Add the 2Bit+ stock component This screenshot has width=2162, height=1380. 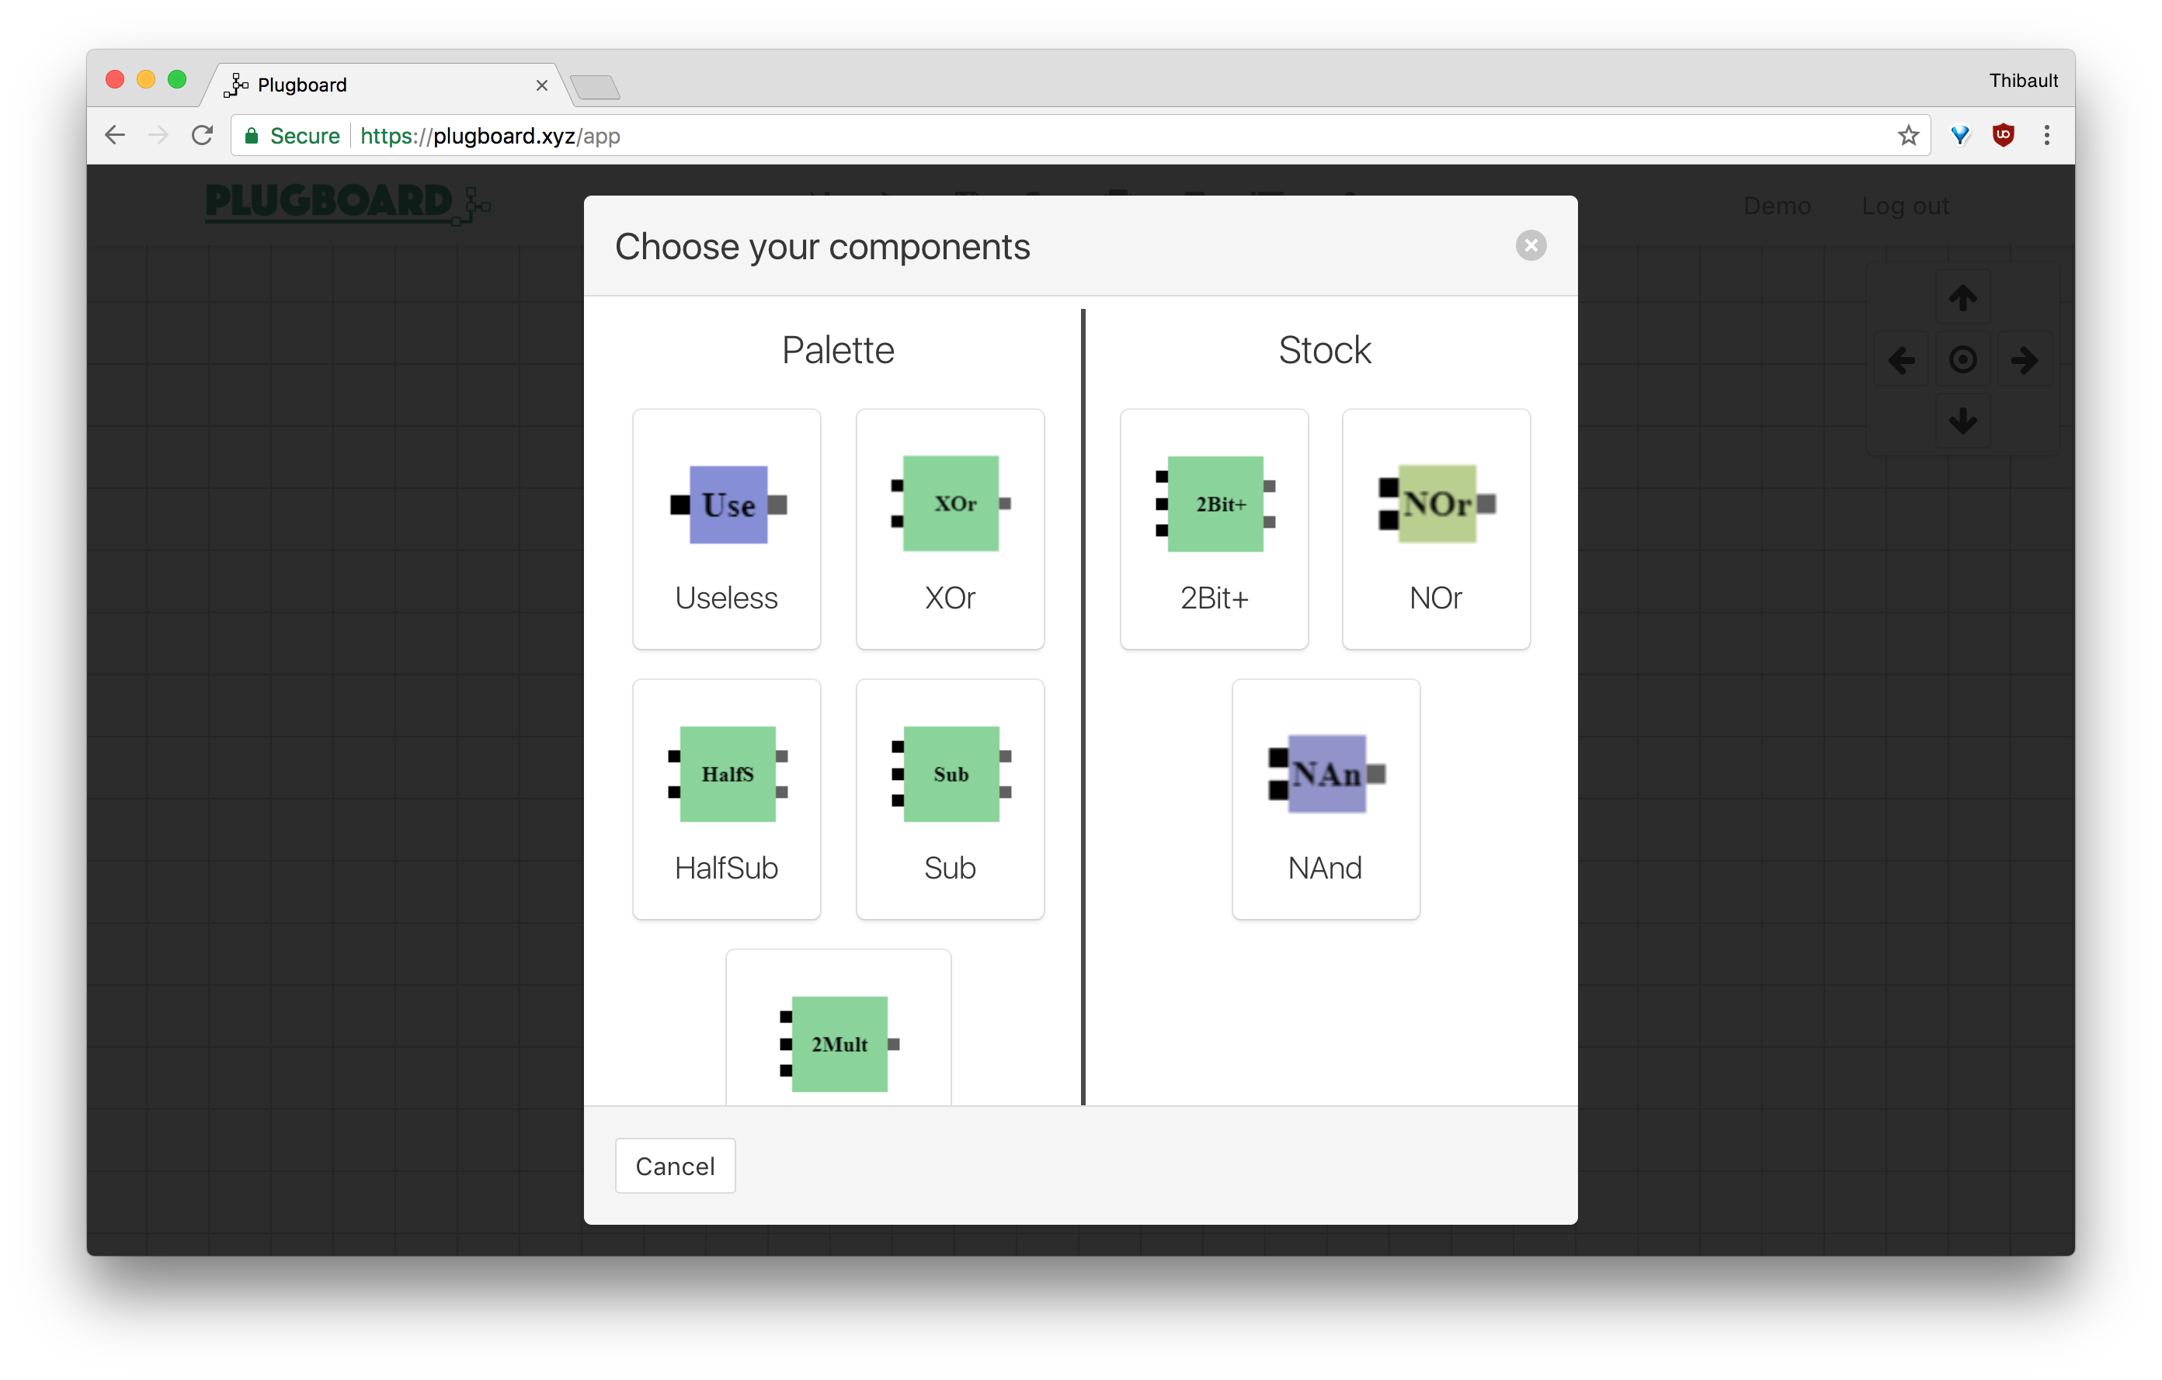point(1213,529)
